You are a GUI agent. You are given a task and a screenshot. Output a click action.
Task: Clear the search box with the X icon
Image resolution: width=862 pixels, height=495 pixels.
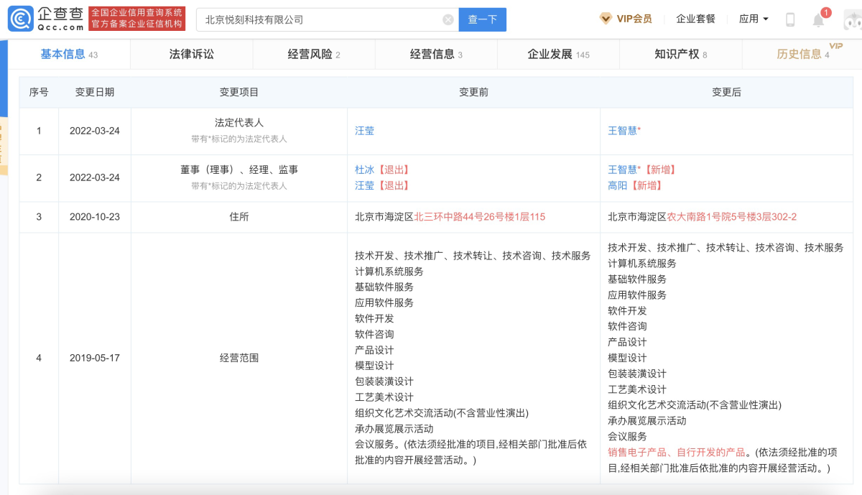tap(448, 19)
